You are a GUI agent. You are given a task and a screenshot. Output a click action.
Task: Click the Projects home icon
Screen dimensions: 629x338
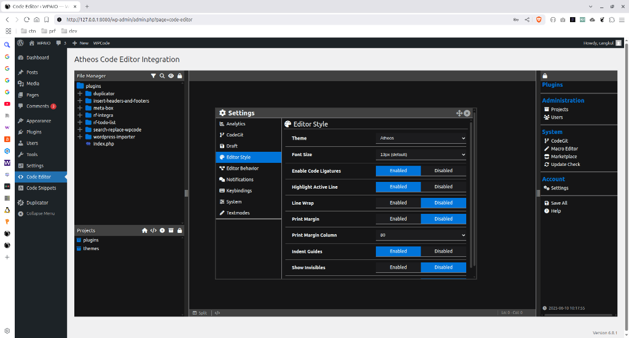[x=145, y=230]
